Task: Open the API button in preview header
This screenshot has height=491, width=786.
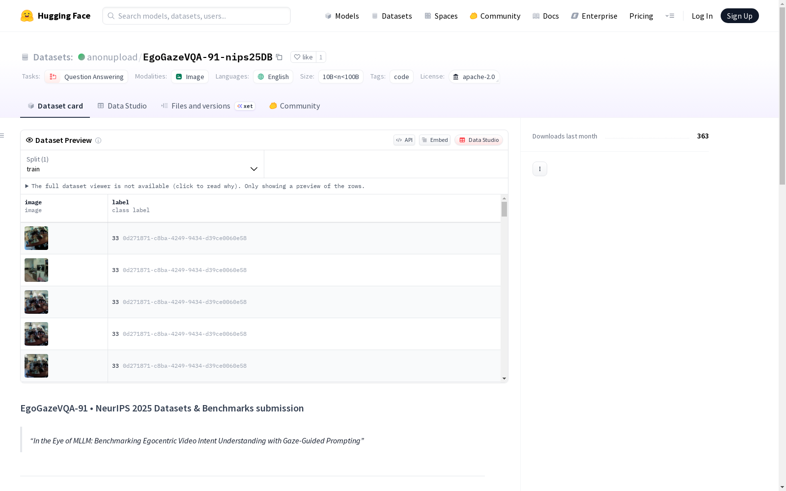Action: click(x=404, y=140)
